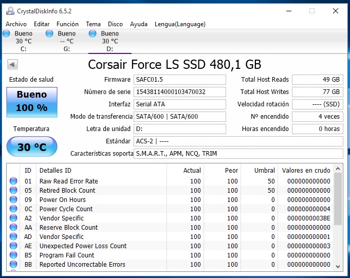Click the scroll down arrow in SMART list
Screen dimensions: 350x278
coord(338,266)
